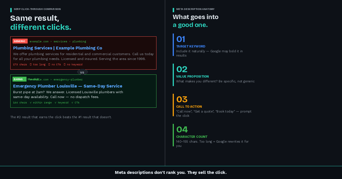This screenshot has height=179, width=342.
Task: Select the TARGET KEYWORD heading
Action: tap(191, 46)
